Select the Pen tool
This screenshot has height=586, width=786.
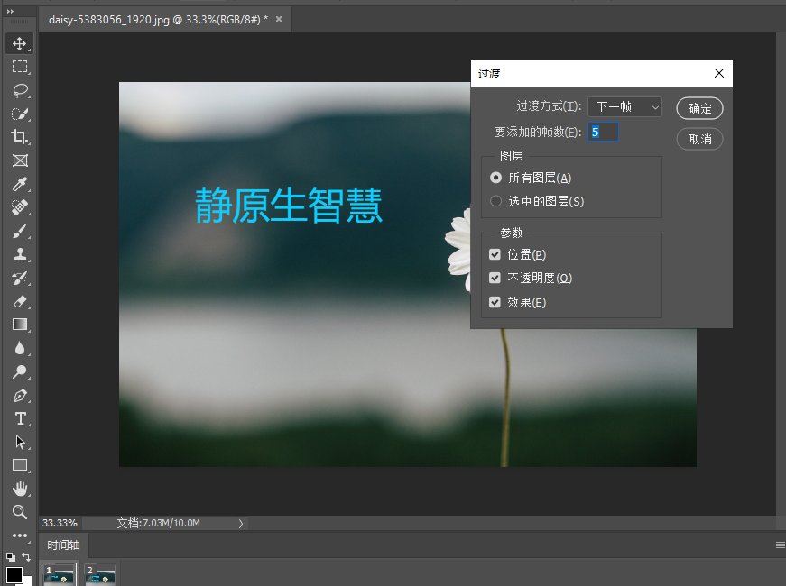coord(20,395)
